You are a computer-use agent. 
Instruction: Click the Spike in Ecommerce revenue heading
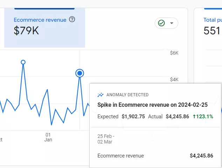pos(152,105)
